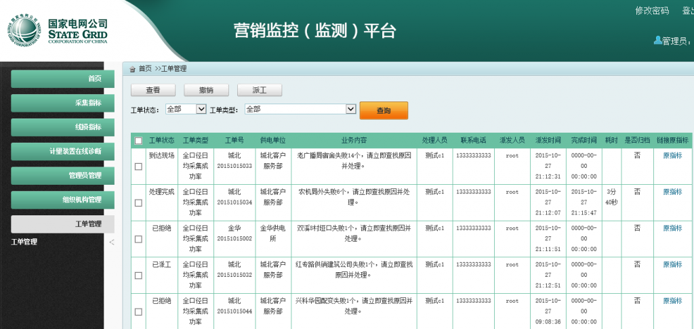Screen dimensions: 694x329
Task: Open the 工单类型 dropdown
Action: click(x=300, y=109)
